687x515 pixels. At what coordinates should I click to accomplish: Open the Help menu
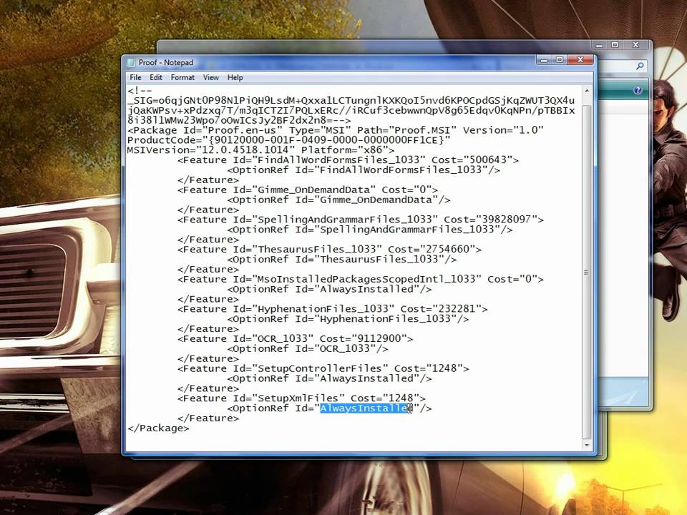(x=235, y=77)
